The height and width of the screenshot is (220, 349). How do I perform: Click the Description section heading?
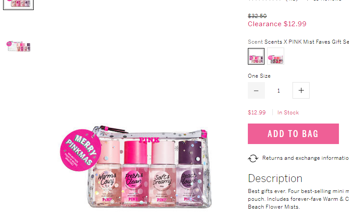coord(275,179)
